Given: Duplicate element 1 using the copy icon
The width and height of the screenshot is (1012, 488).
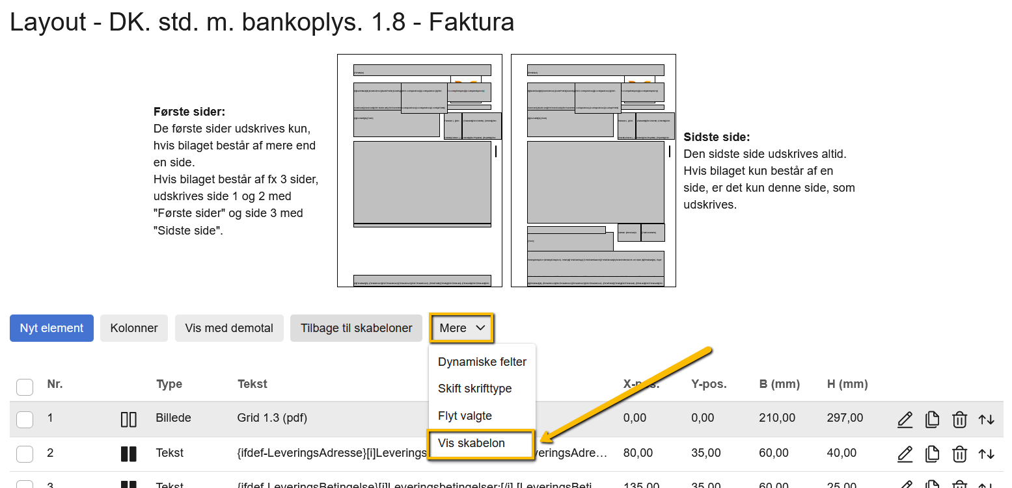Looking at the screenshot, I should (932, 420).
